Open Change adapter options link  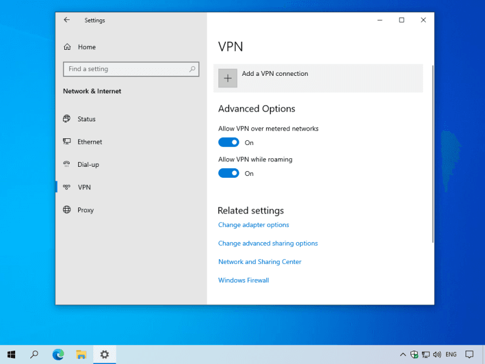tap(253, 225)
